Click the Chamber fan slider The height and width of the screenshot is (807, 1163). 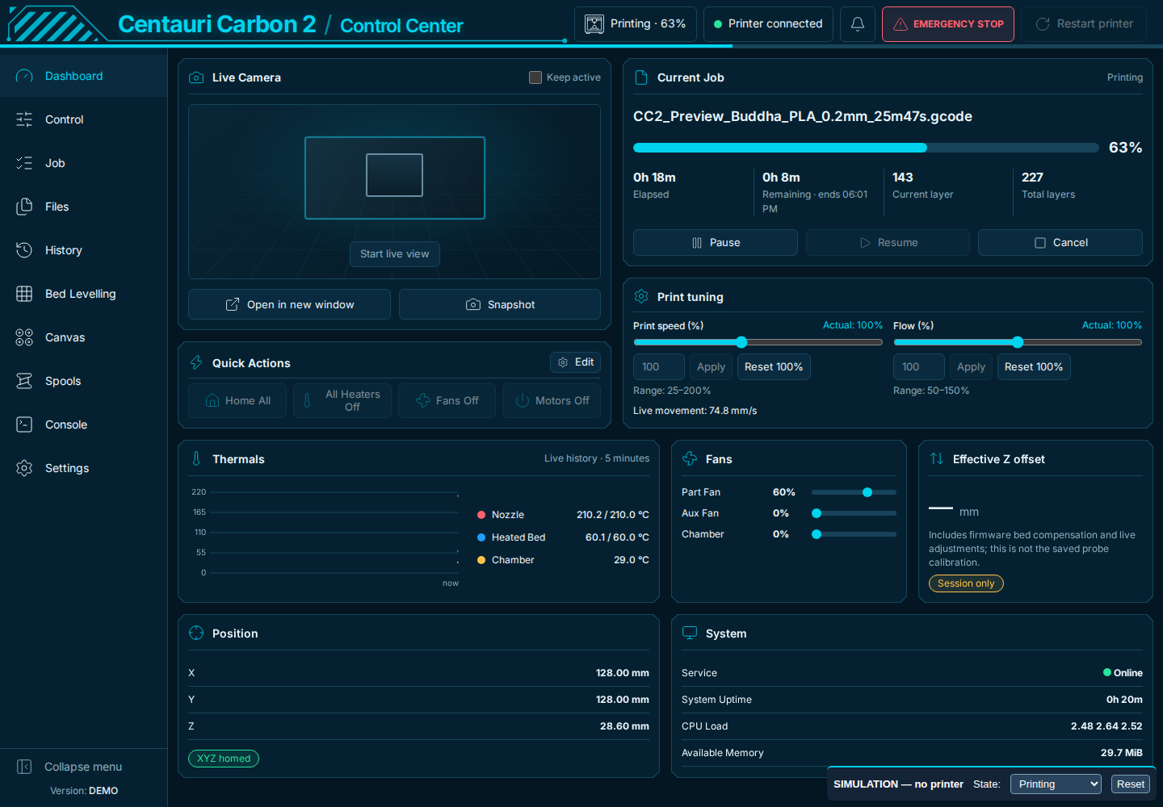coord(854,534)
